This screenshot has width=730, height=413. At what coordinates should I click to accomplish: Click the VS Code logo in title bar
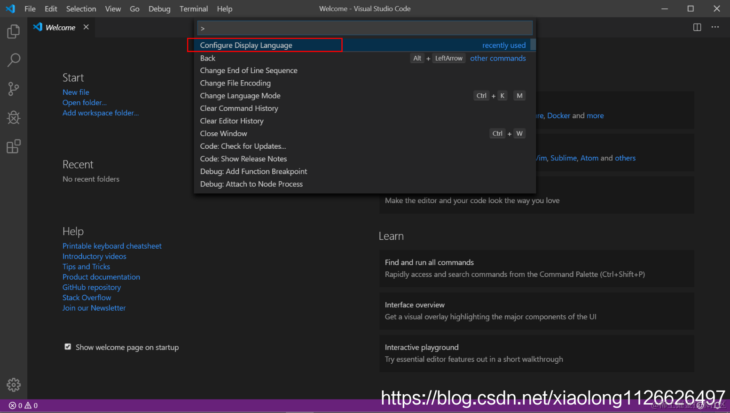pos(10,8)
